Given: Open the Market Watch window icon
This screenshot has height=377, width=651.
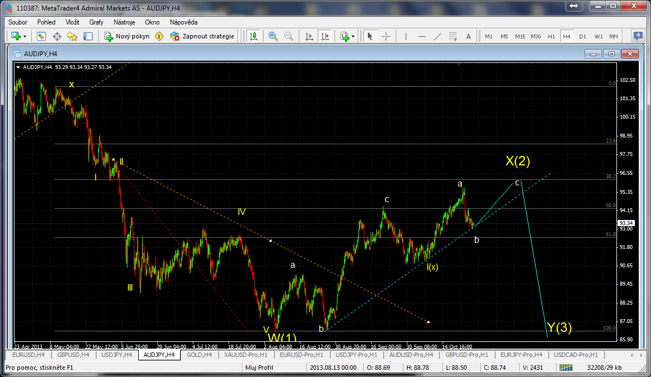Looking at the screenshot, I should tap(41, 36).
